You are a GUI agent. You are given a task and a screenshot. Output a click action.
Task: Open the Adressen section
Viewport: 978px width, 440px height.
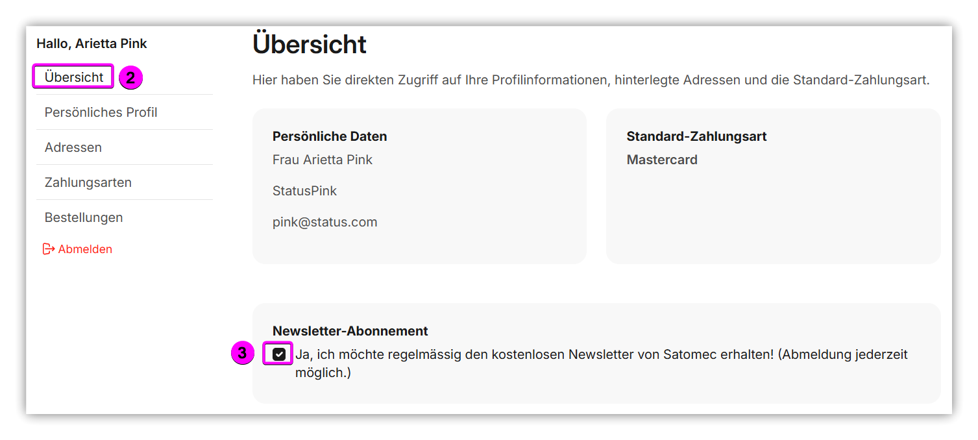(73, 147)
